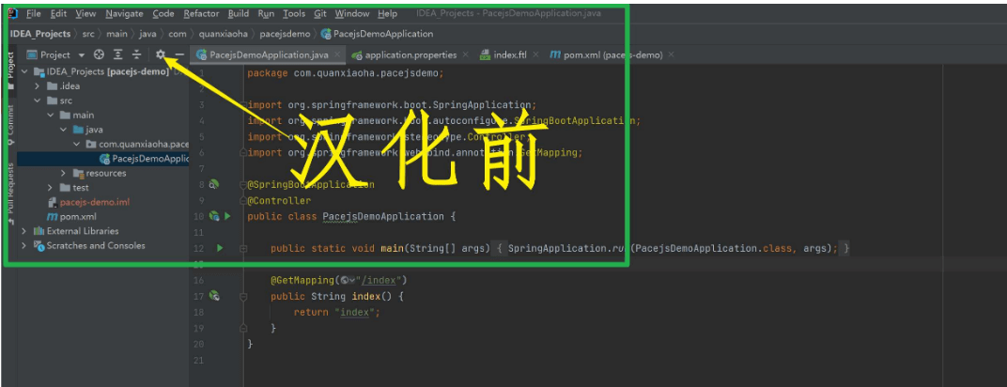Close the pom.xml editor tab
Viewport: 1007px width, 387px height.
672,55
